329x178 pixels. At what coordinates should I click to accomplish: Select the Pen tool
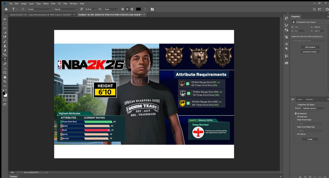tap(5, 64)
